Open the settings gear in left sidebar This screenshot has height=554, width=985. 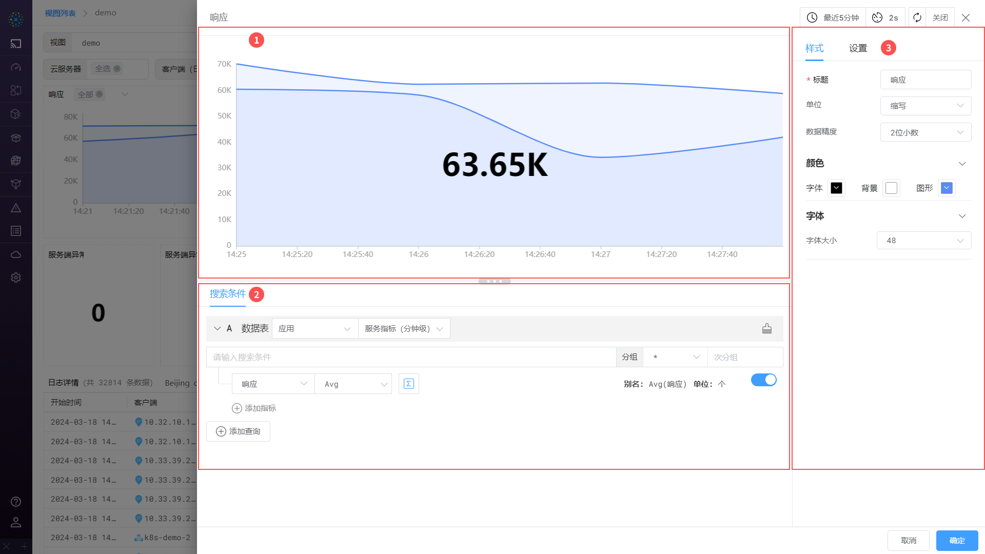point(16,278)
